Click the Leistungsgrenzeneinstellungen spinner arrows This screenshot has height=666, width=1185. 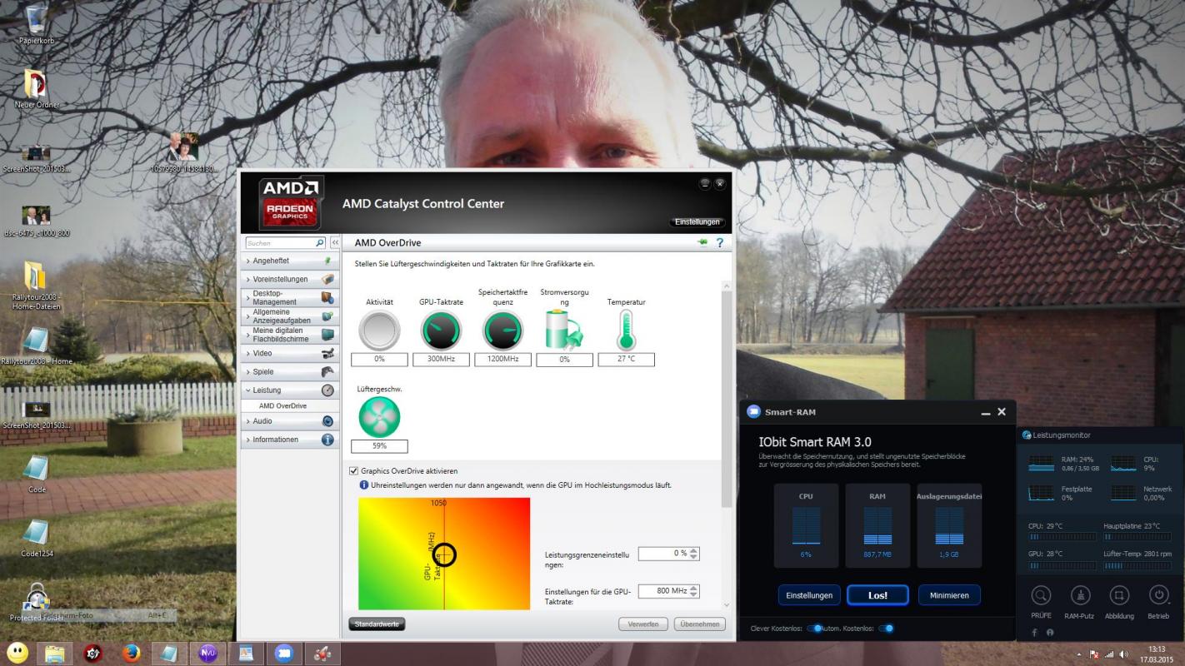[x=694, y=554]
